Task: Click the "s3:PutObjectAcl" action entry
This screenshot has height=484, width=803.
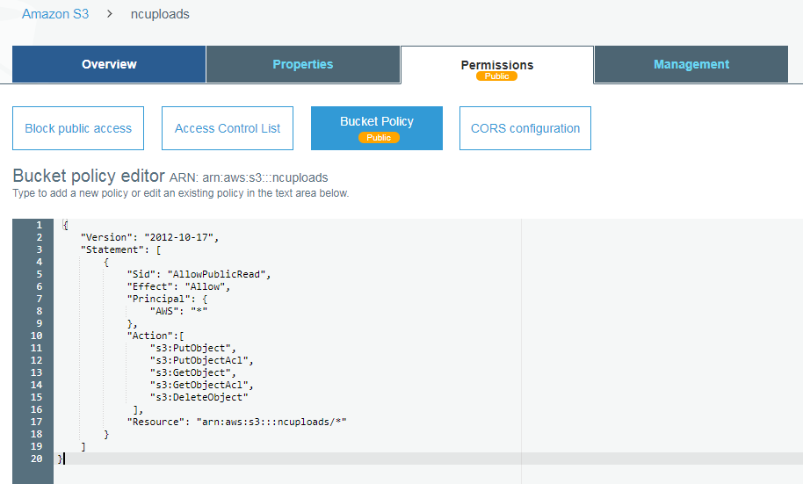Action: click(202, 360)
